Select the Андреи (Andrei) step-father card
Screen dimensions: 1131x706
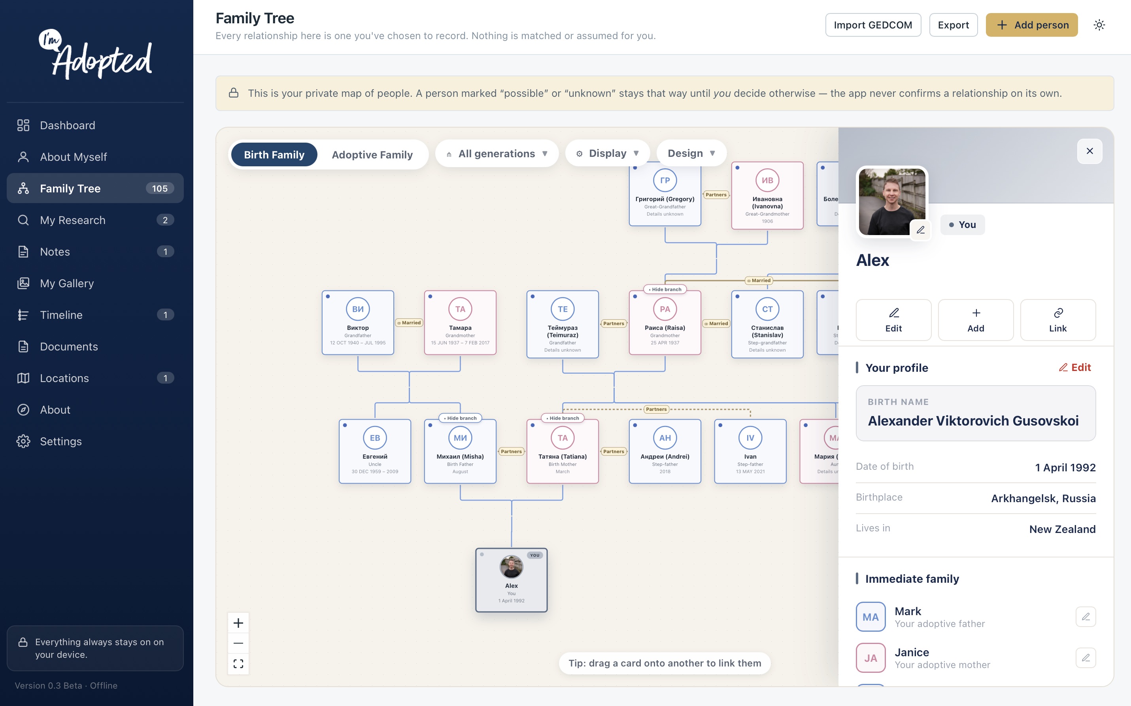tap(665, 452)
